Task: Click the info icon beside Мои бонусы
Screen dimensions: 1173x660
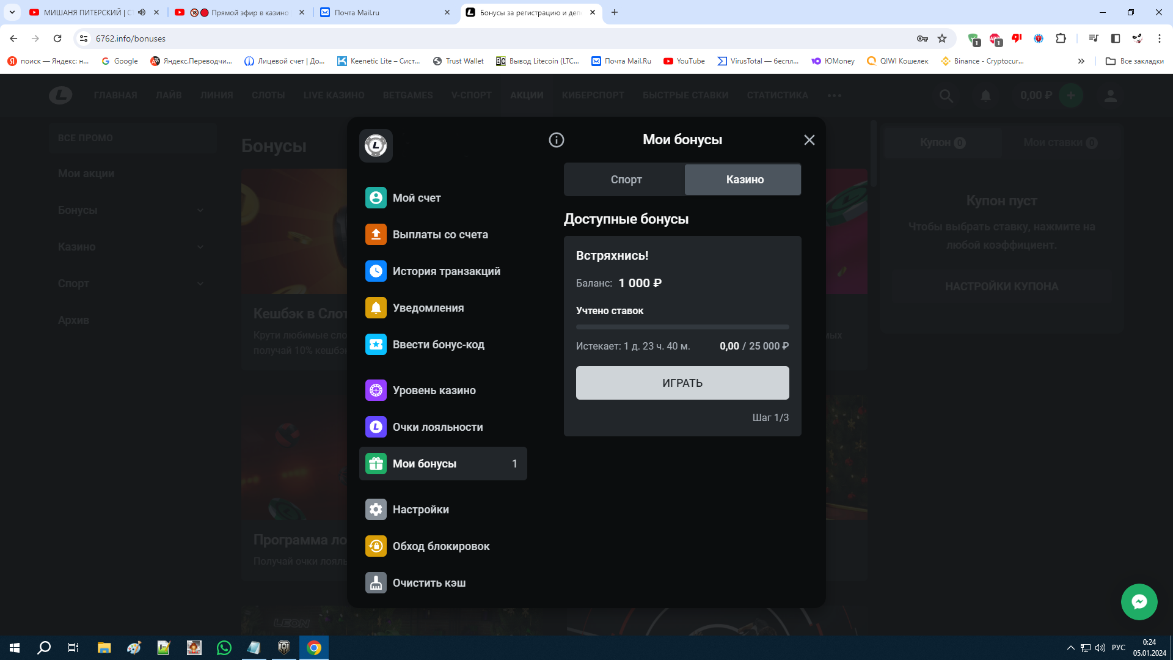Action: coord(556,140)
